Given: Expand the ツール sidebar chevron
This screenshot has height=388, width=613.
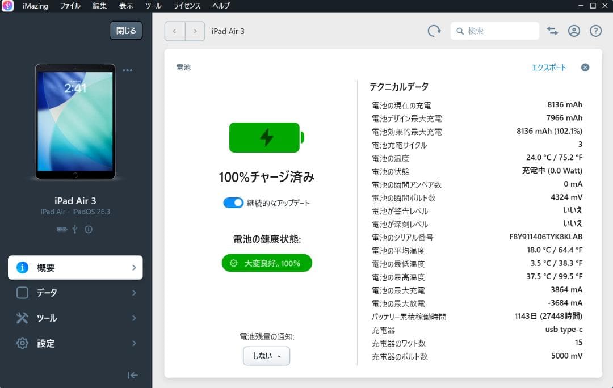Looking at the screenshot, I should [x=134, y=318].
